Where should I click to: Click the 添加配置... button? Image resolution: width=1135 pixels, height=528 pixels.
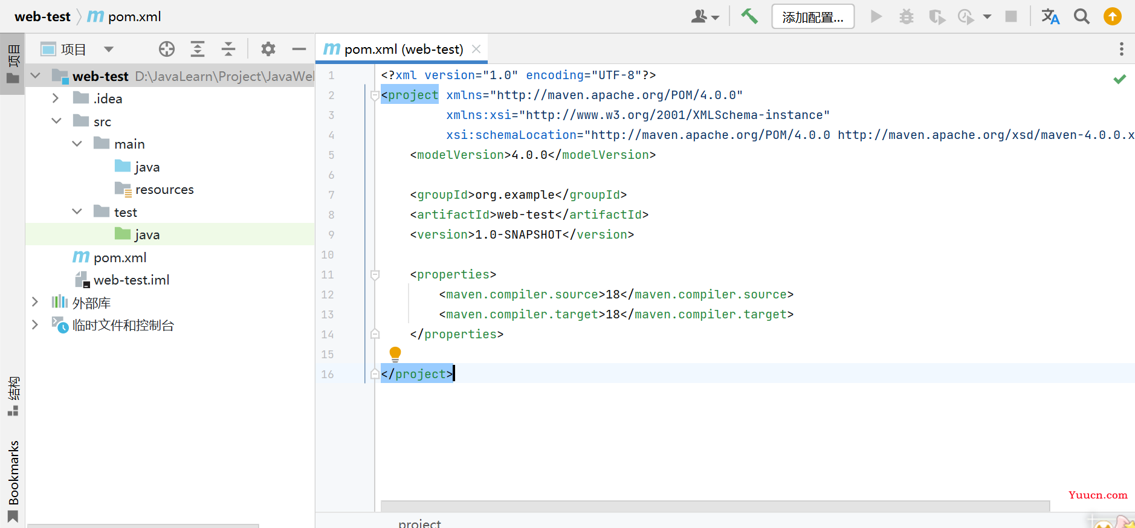pos(813,16)
